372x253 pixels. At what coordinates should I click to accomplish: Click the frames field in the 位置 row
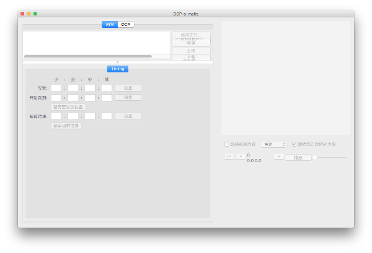(107, 88)
